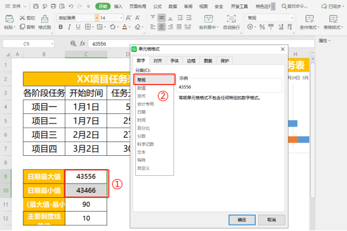This screenshot has height=231, width=347.
Task: Click the insert function fx icon
Action: click(82, 44)
